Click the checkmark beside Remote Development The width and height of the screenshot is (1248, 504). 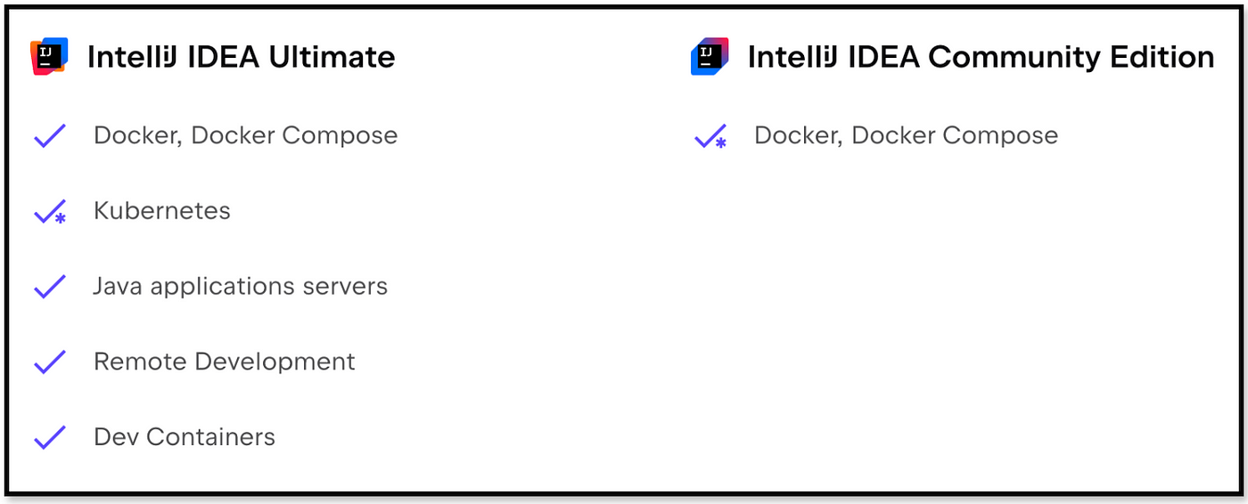[x=50, y=362]
